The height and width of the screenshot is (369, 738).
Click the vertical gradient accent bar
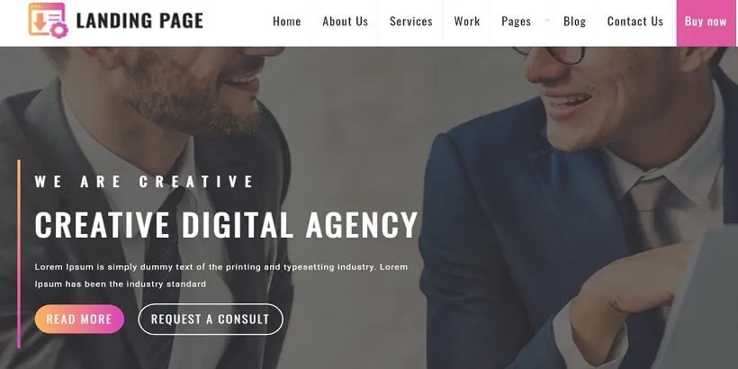[x=19, y=254]
